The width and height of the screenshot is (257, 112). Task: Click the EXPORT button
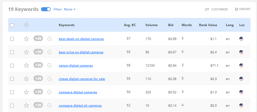point(243,9)
